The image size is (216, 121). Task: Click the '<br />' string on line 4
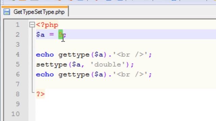pos(130,54)
